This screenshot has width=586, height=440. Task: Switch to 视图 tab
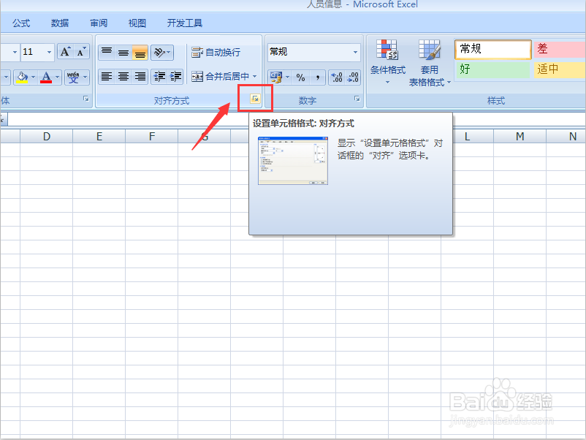click(x=137, y=23)
